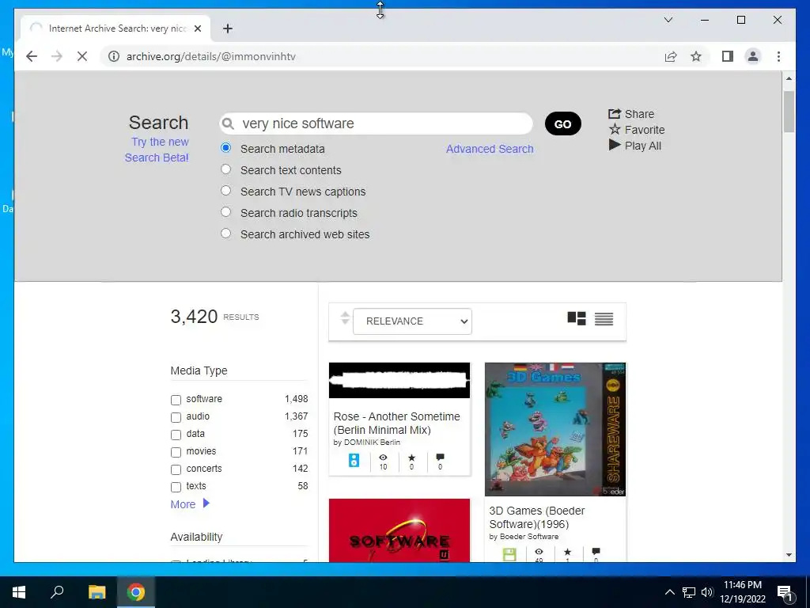This screenshot has height=608, width=810.
Task: Click the browser back arrow
Action: [x=32, y=56]
